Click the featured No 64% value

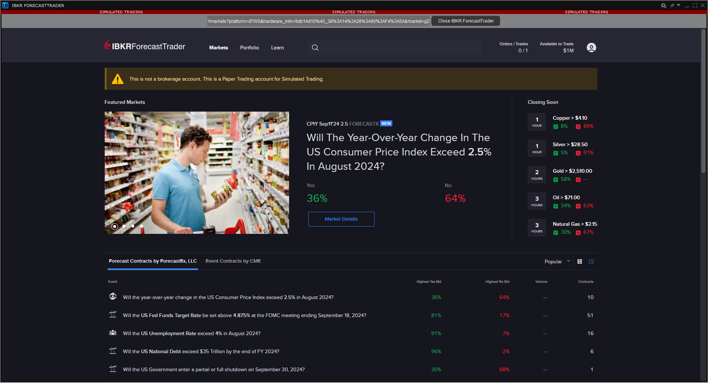pyautogui.click(x=455, y=198)
